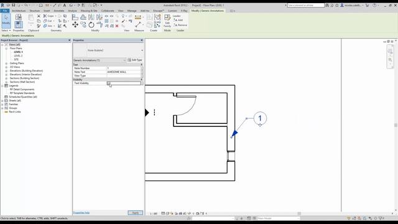Screen dimensions: 398x224
Task: Switch to the Architecture ribbon tab
Action: (19, 11)
